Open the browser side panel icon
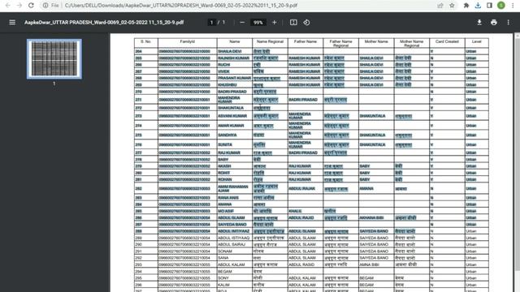Screen dimensions: 520x292 tap(489, 6)
